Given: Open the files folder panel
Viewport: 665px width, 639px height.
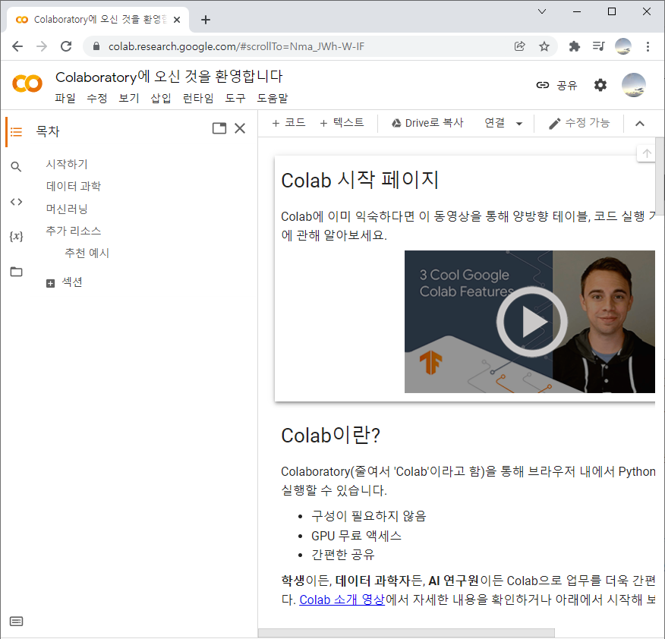Looking at the screenshot, I should click(16, 272).
